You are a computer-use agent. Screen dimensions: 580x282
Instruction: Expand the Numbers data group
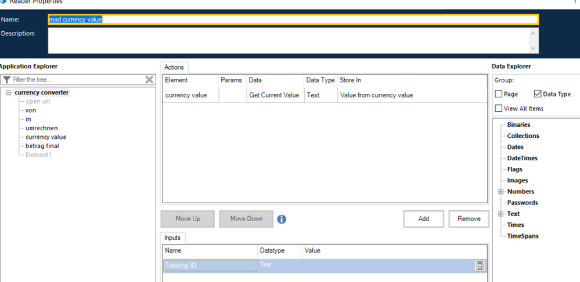(x=501, y=192)
